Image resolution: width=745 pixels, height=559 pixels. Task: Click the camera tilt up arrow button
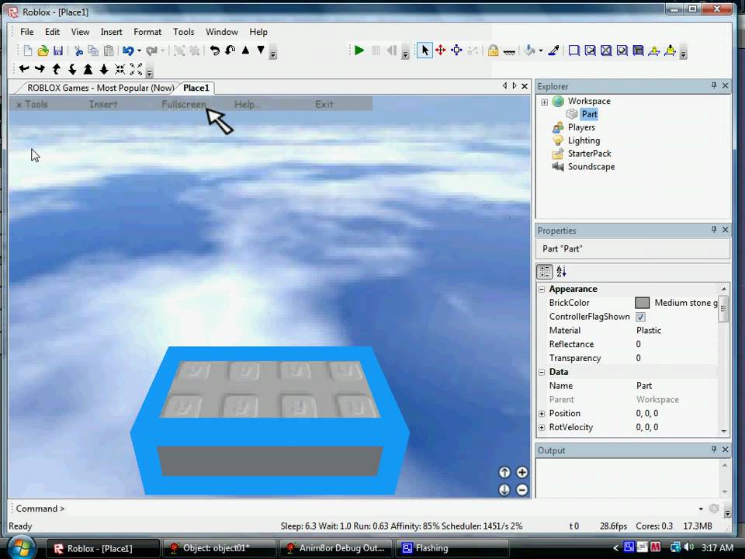(504, 472)
